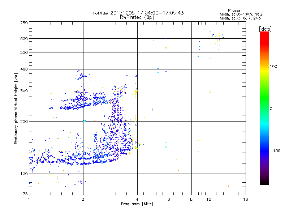Image resolution: width=289 pixels, height=217 pixels.
Task: Click the y-axis tick label '75'
Action: pos(25,194)
